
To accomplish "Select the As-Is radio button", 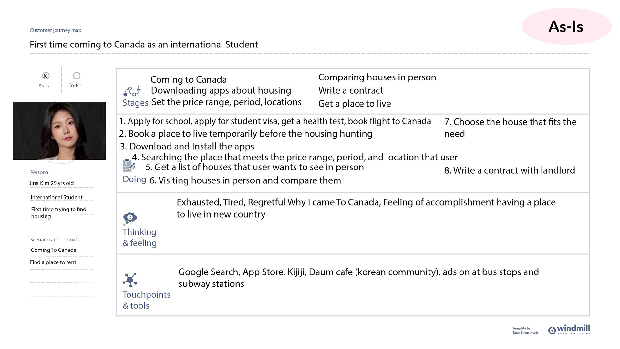I will click(46, 76).
